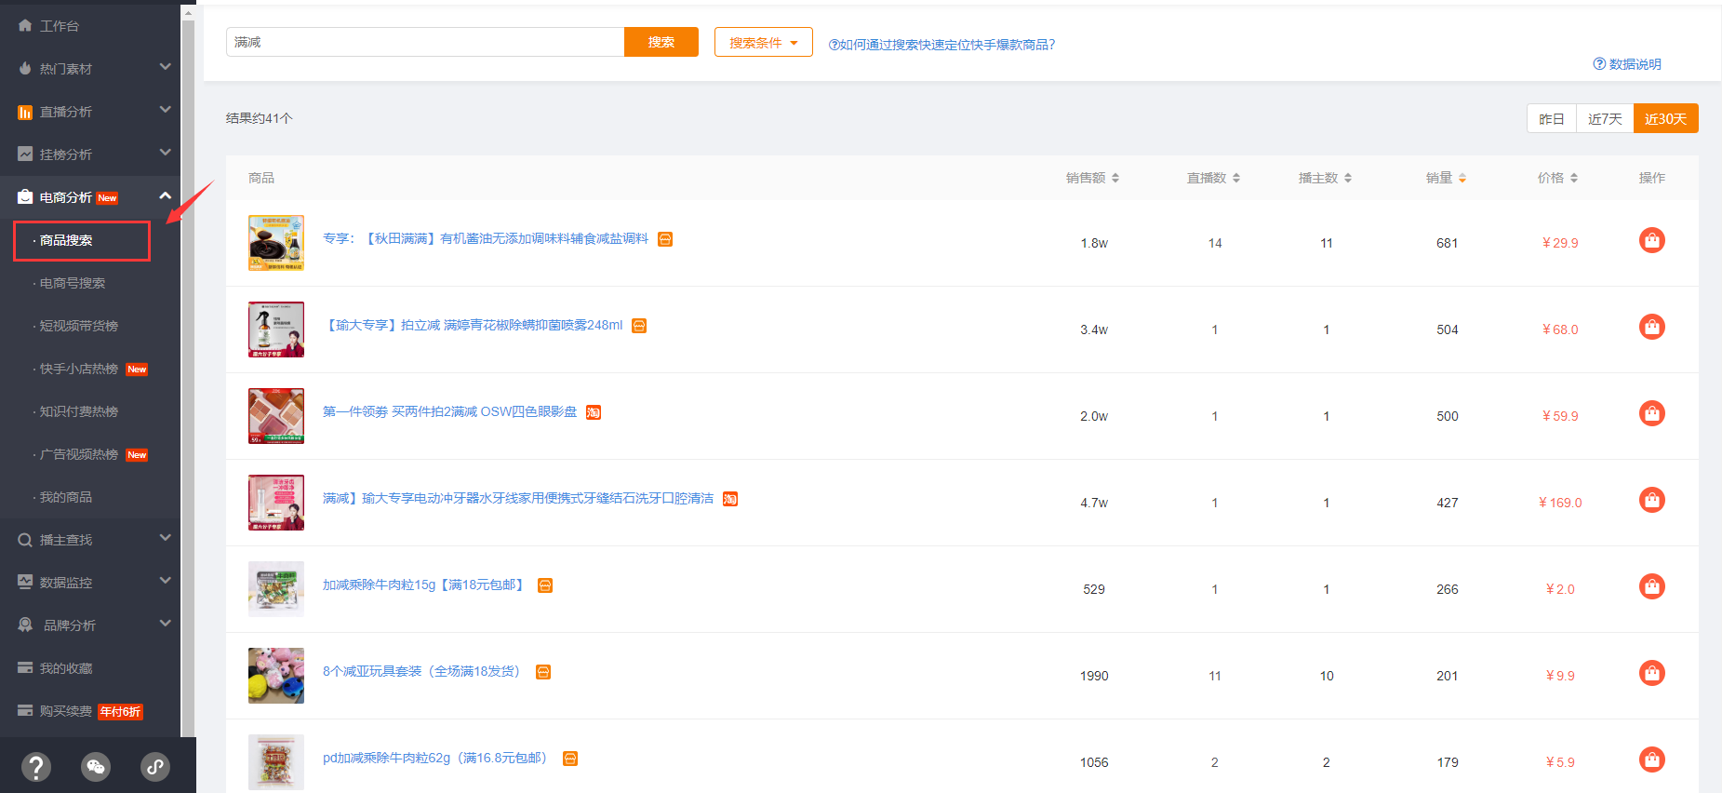Expand the 播主查找 sidebar menu
This screenshot has width=1722, height=793.
90,540
